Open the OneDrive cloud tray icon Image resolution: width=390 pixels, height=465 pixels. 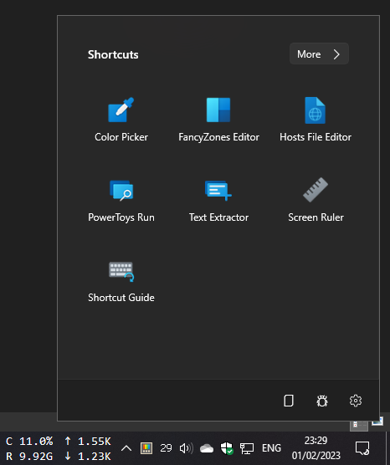tap(207, 448)
